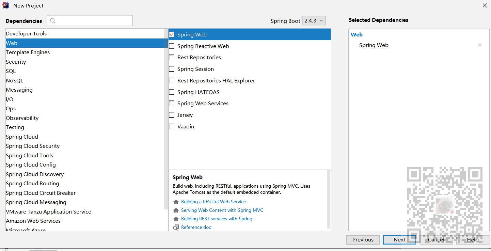
Task: Open Building a RESTful Web Service link
Action: pyautogui.click(x=213, y=202)
